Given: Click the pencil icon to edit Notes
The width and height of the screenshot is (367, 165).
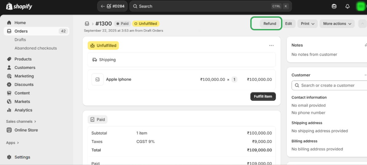Looking at the screenshot, I should [x=366, y=45].
